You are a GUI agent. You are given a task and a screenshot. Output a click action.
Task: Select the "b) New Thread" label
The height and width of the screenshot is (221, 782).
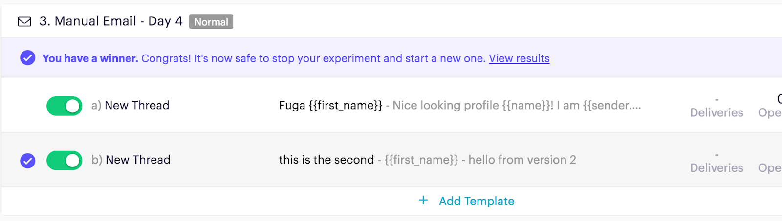[131, 160]
